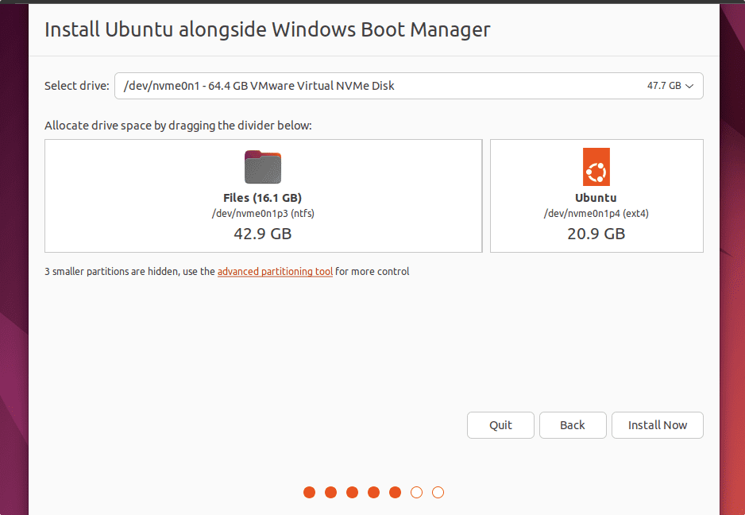
Task: Click the third filled progress dot
Action: [352, 493]
